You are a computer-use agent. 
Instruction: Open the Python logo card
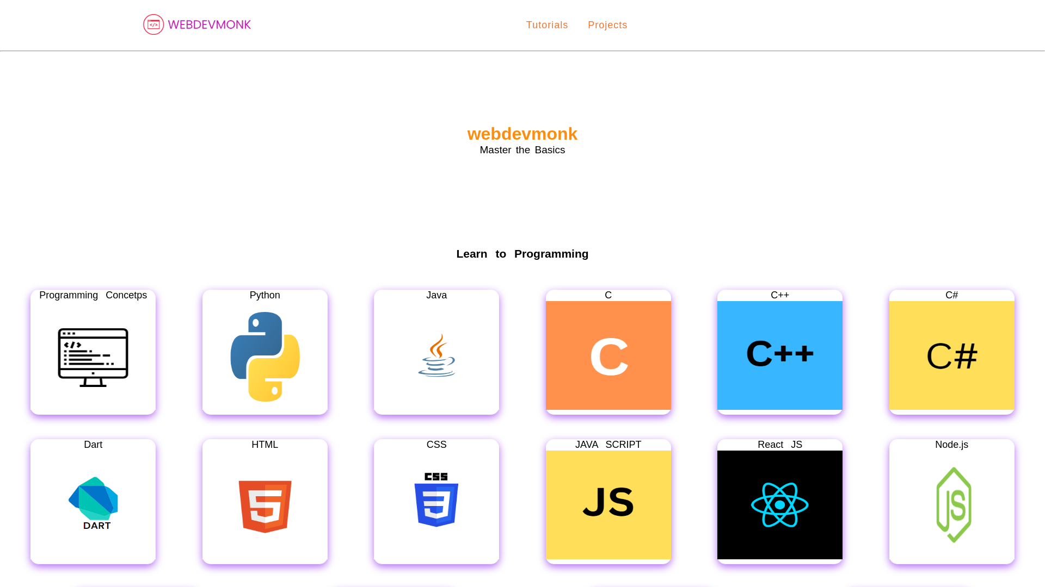[x=265, y=357]
